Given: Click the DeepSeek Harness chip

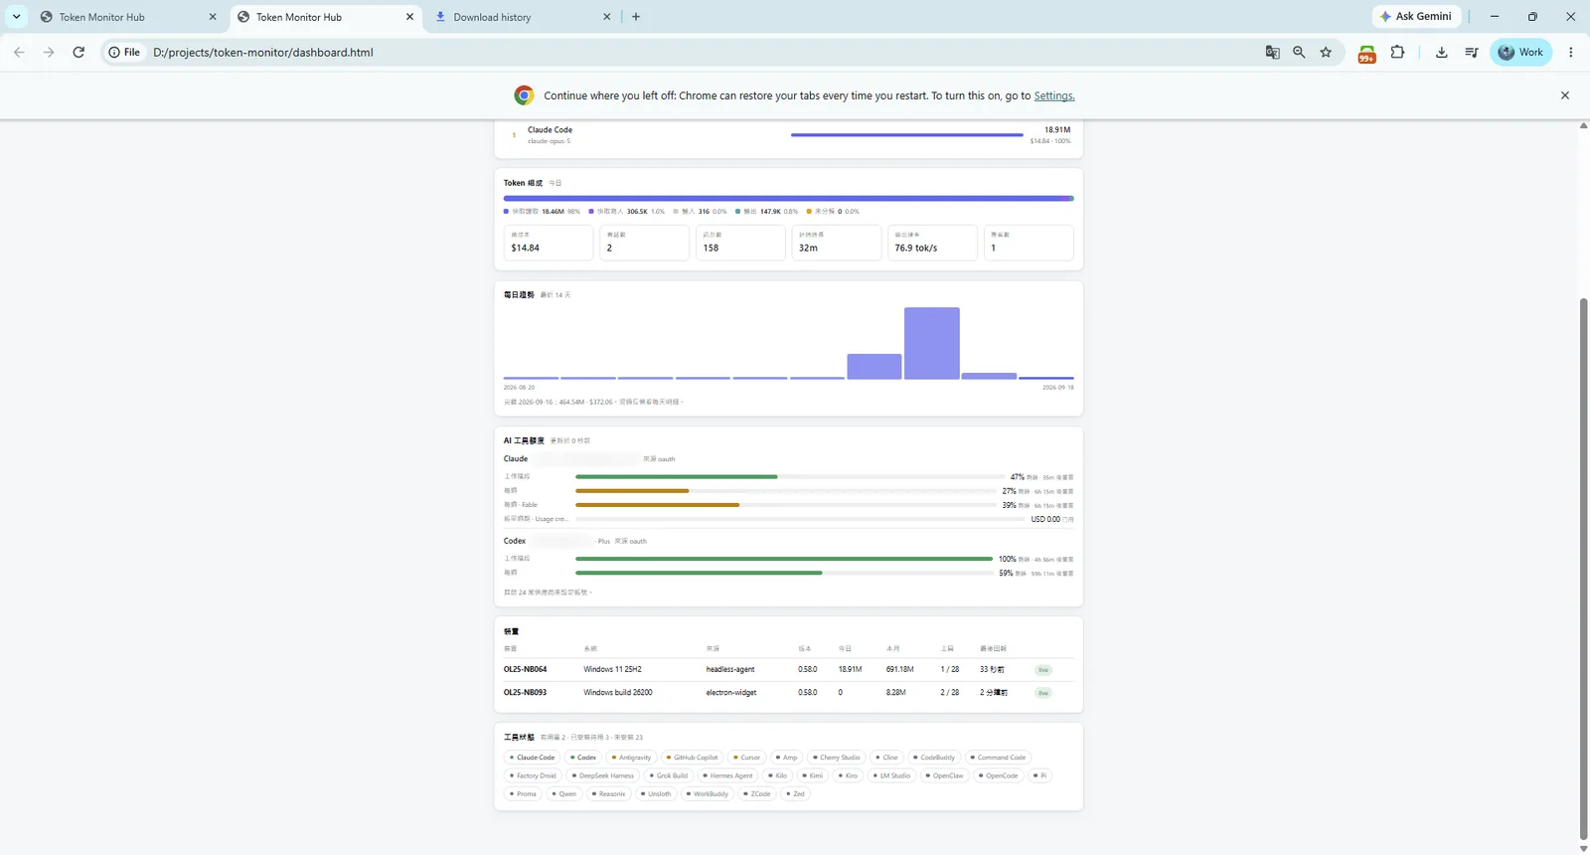Looking at the screenshot, I should pos(603,775).
